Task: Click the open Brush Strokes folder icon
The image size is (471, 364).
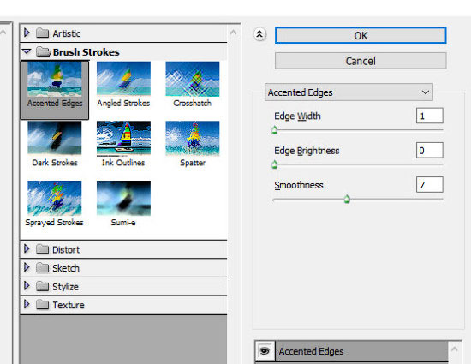Action: [x=44, y=52]
